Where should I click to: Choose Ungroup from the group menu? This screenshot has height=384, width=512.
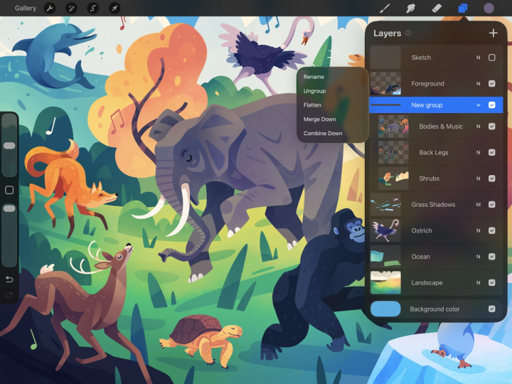(x=314, y=91)
